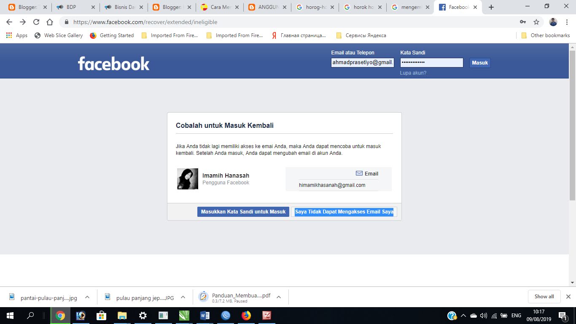Click the Chrome taskbar icon
The image size is (576, 324).
60,316
